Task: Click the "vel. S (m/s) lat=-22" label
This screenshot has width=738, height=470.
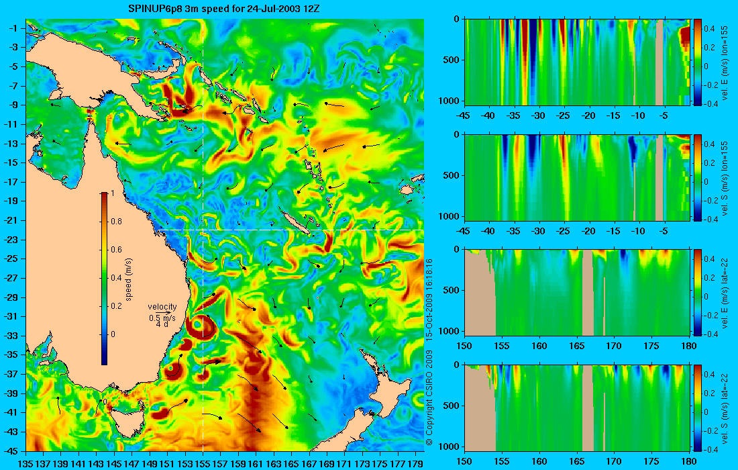Action: [725, 408]
